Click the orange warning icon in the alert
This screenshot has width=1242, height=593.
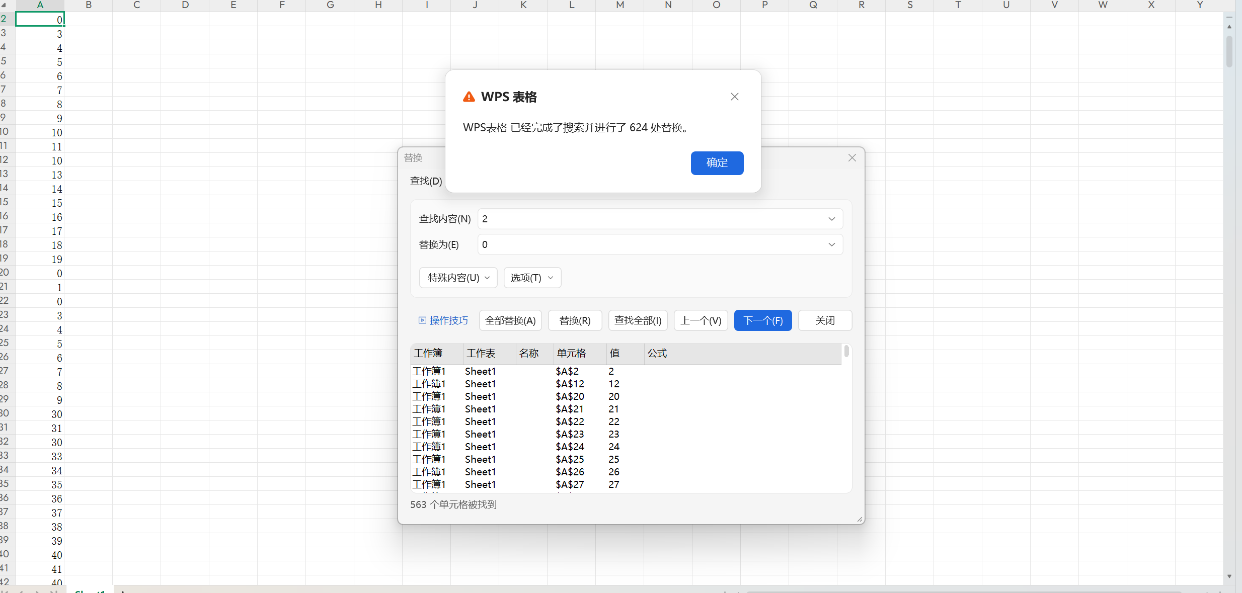pos(469,97)
